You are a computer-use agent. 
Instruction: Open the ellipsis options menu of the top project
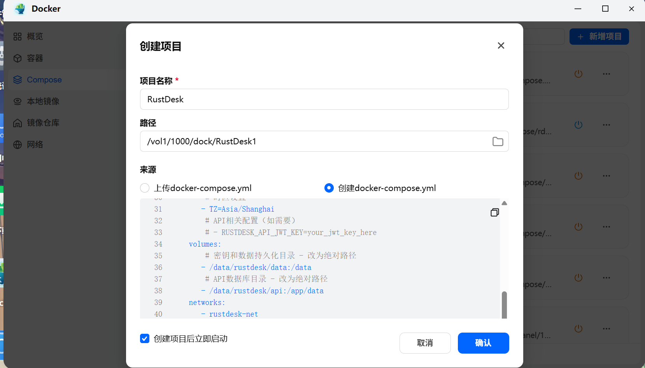point(606,74)
